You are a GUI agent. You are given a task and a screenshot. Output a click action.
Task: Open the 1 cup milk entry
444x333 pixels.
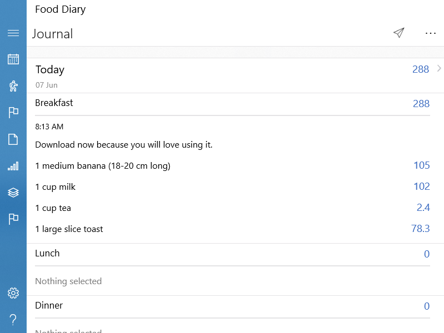(x=56, y=187)
